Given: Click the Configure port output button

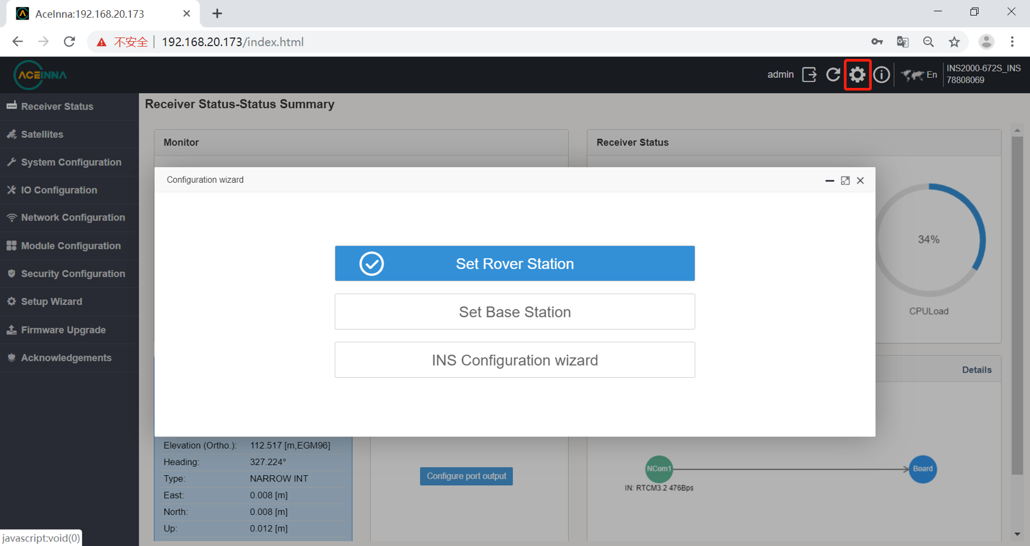Looking at the screenshot, I should [x=466, y=476].
